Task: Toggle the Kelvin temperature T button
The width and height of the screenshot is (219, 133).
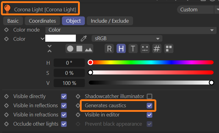Action: 133,48
